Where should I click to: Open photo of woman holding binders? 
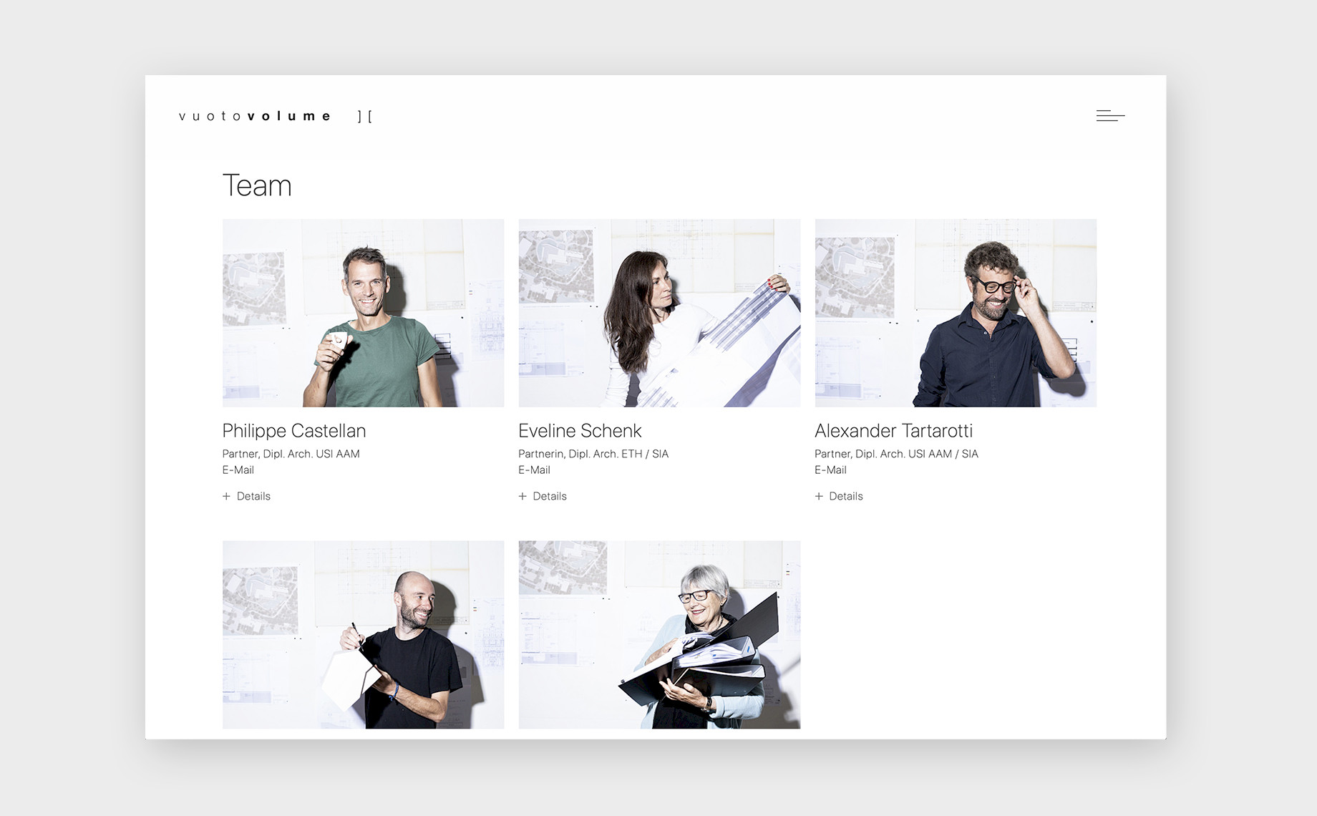click(x=659, y=634)
